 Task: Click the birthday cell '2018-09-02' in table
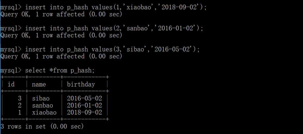point(84,112)
